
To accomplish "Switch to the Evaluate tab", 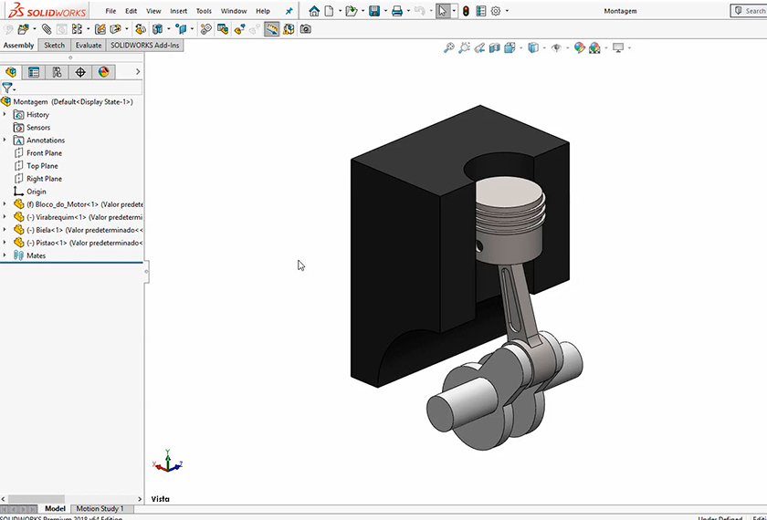I will pos(89,45).
